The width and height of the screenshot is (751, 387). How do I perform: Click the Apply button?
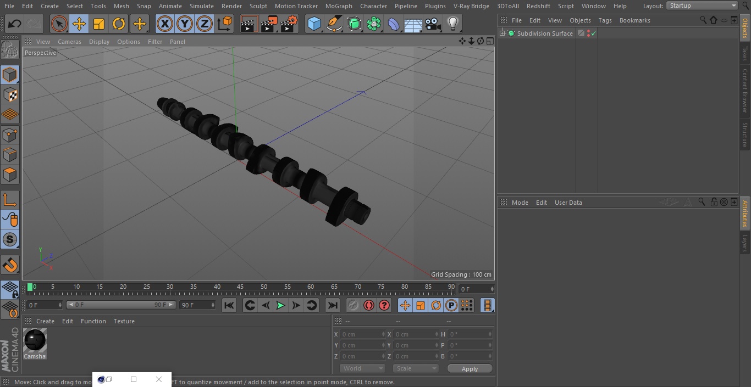[470, 368]
